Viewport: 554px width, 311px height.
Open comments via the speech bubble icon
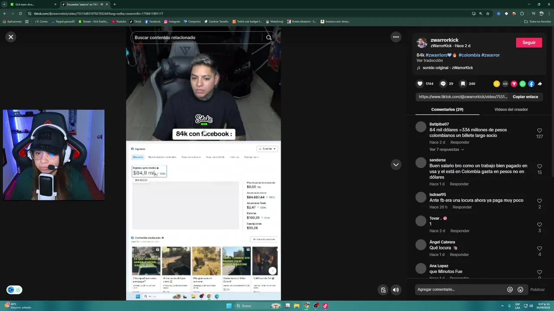[443, 84]
